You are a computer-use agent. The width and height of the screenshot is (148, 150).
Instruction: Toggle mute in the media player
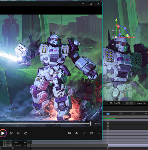click(77, 133)
